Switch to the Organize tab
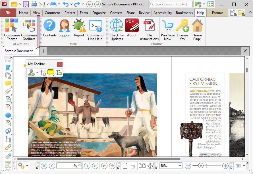This screenshot has height=174, width=253. 99,13
